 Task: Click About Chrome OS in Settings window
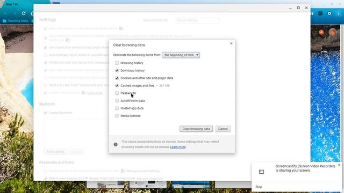pyautogui.click(x=155, y=20)
